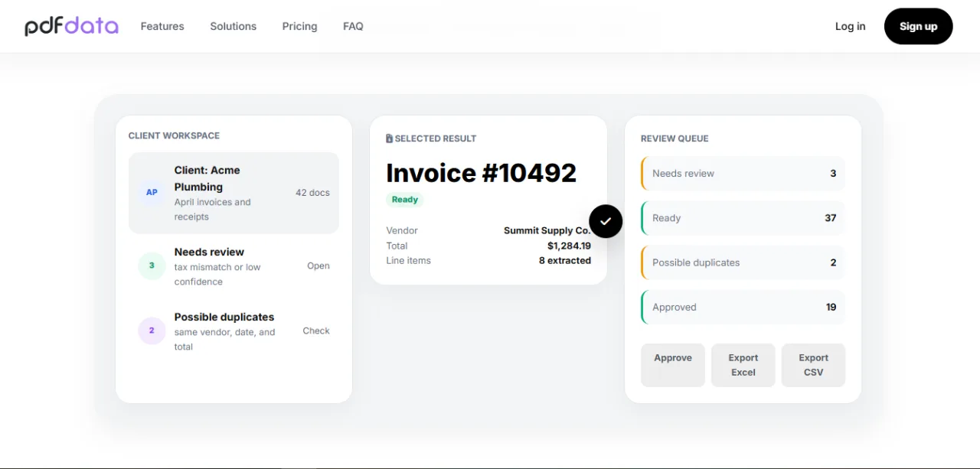This screenshot has width=980, height=469.
Task: Select Possible duplicates in the Review Queue
Action: pyautogui.click(x=743, y=262)
